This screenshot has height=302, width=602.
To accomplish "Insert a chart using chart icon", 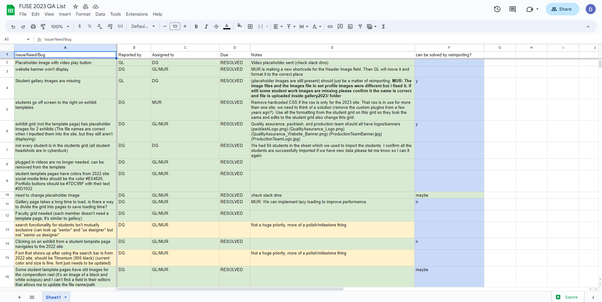I will click(350, 27).
